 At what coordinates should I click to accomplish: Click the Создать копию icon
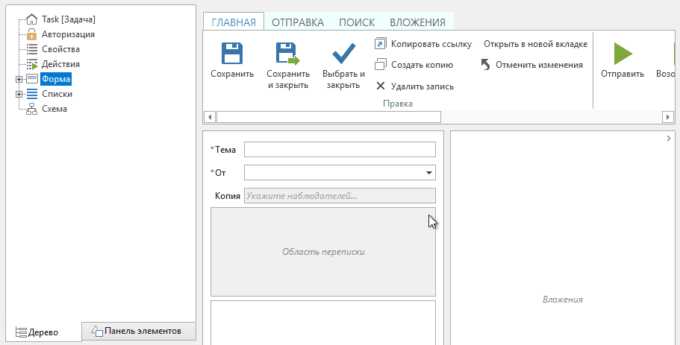point(381,65)
